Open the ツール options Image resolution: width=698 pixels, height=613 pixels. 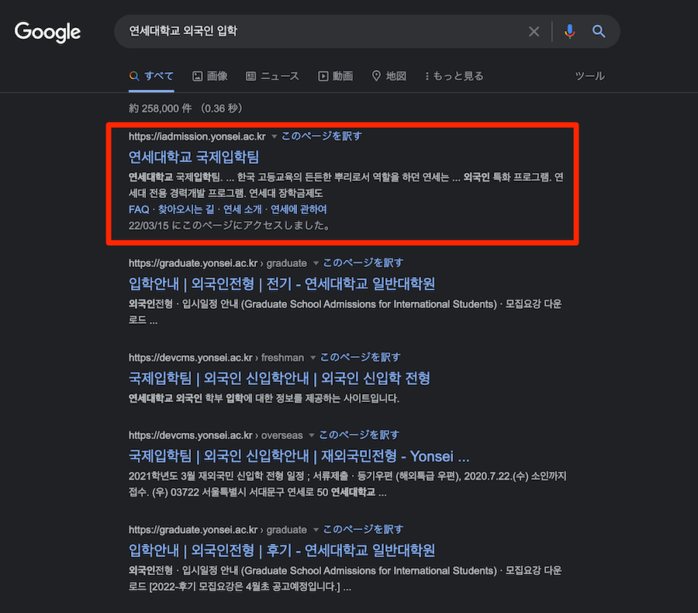589,76
